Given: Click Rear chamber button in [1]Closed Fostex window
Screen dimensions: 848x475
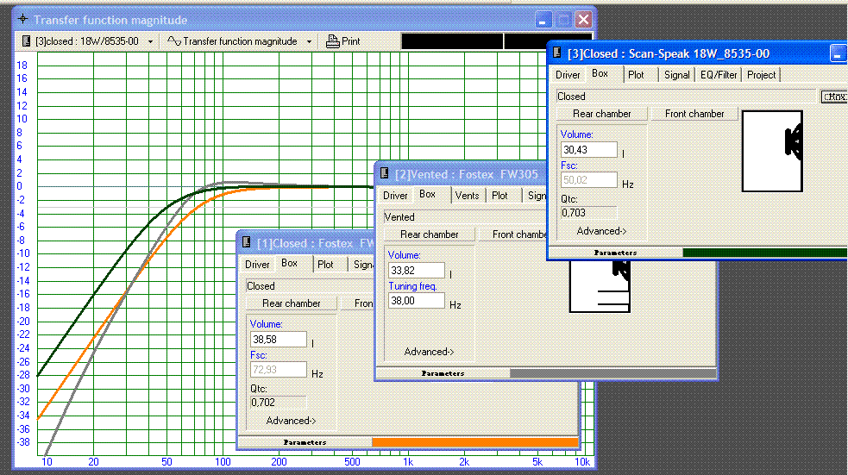Looking at the screenshot, I should click(x=292, y=303).
